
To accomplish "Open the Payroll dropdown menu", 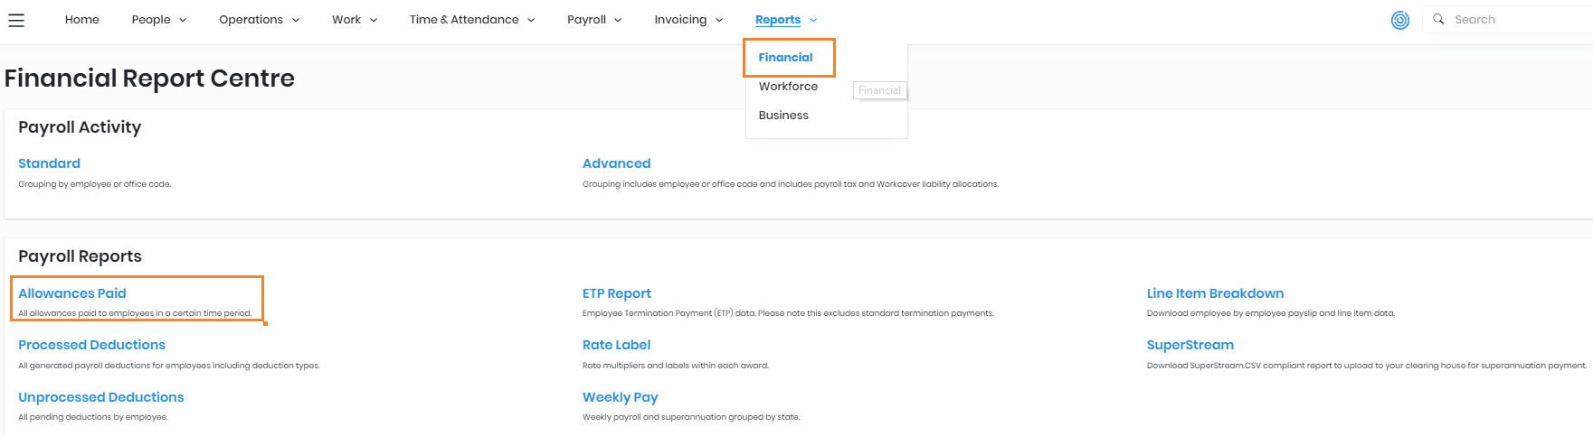I will coord(594,20).
